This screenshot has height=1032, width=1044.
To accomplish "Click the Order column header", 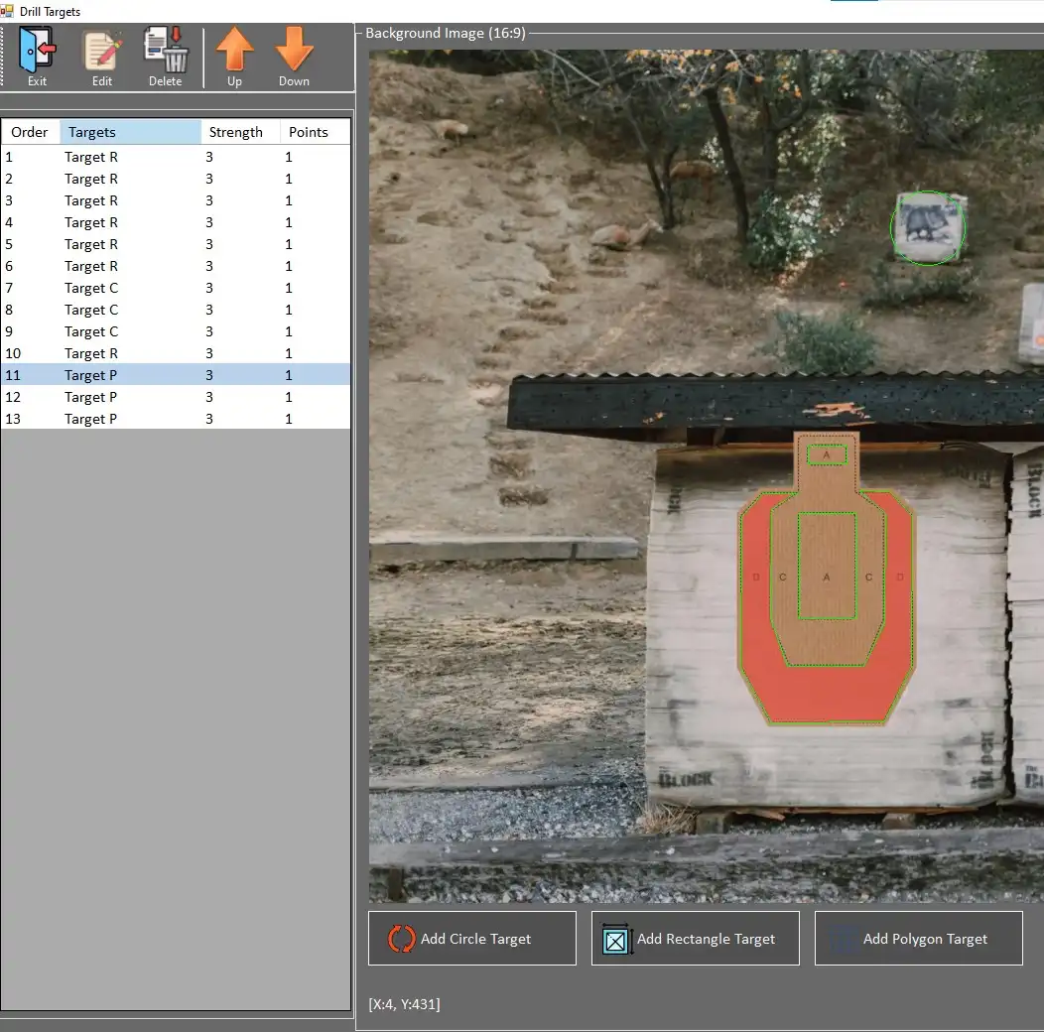I will [30, 131].
